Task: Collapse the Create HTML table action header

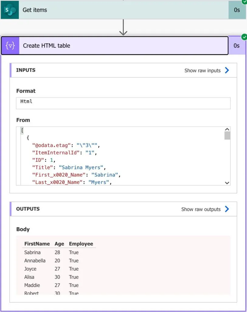Action: click(122, 46)
